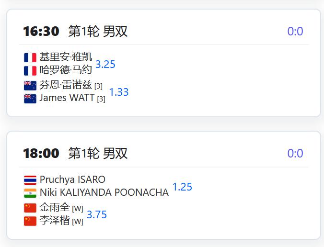Open the 0:0 score of the 16:30 match
This screenshot has width=324, height=247.
click(x=295, y=32)
